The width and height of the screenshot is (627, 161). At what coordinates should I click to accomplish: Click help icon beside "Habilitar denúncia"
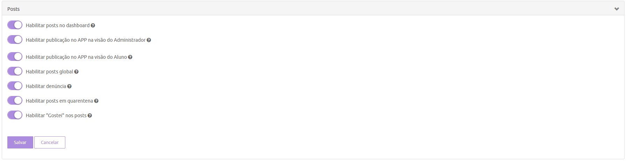(x=69, y=86)
